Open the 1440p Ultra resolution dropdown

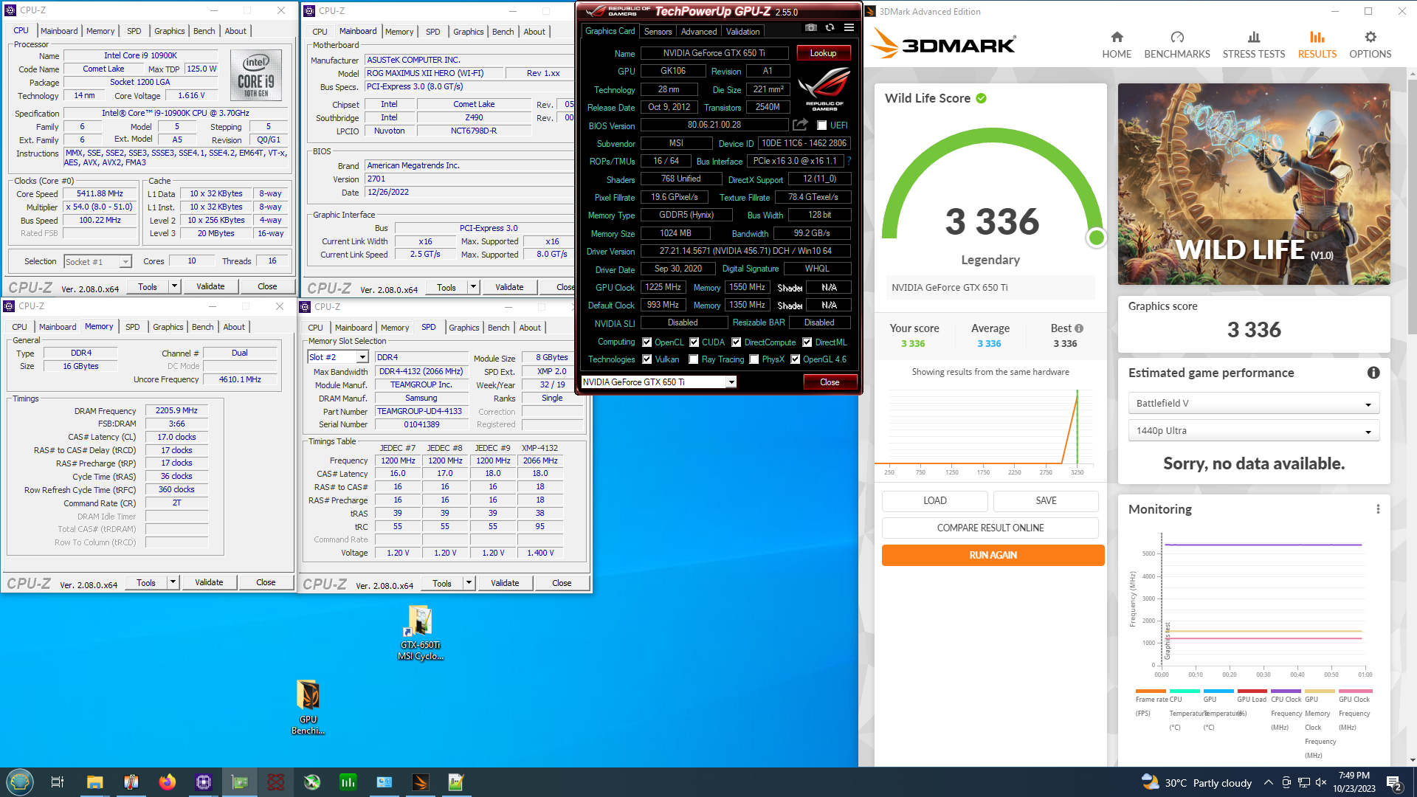(x=1253, y=431)
